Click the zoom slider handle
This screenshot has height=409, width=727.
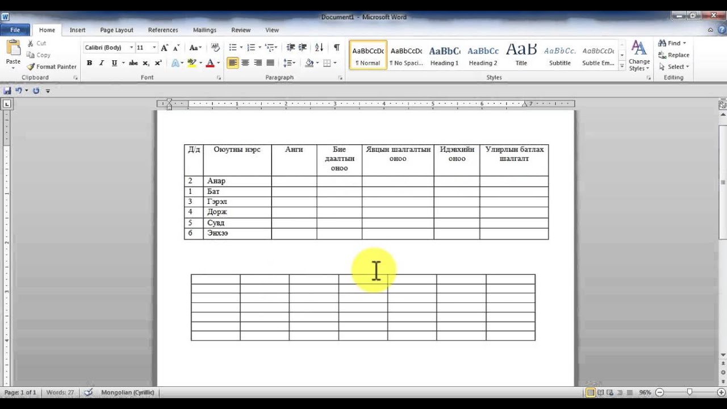pyautogui.click(x=690, y=393)
